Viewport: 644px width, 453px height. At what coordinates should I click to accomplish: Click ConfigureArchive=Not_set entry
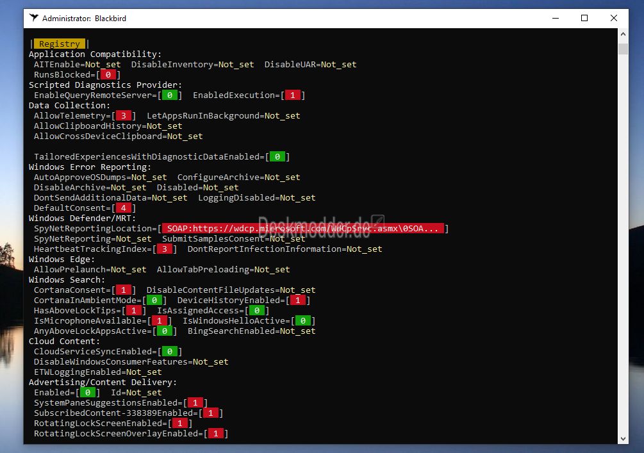pyautogui.click(x=238, y=177)
